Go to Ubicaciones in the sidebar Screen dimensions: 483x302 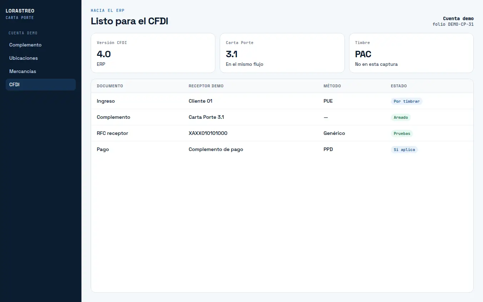click(x=41, y=58)
